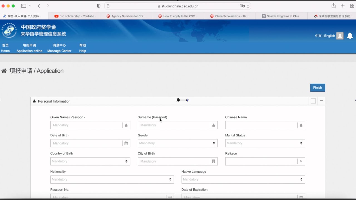The height and width of the screenshot is (200, 356).
Task: Show tab overview grid icon
Action: tap(352, 6)
